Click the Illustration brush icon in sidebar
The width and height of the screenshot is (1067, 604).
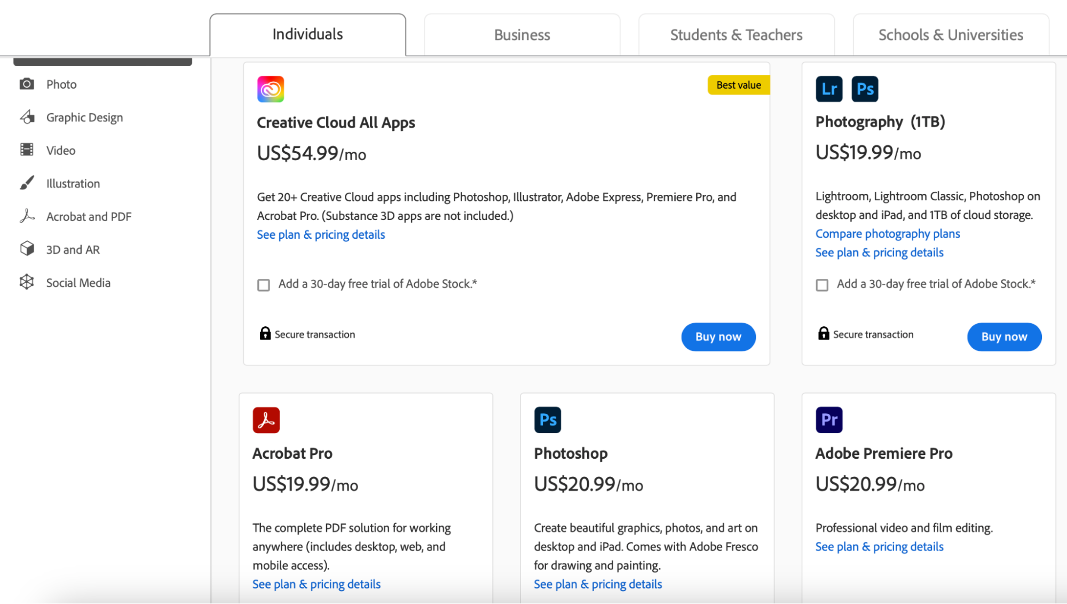point(27,183)
